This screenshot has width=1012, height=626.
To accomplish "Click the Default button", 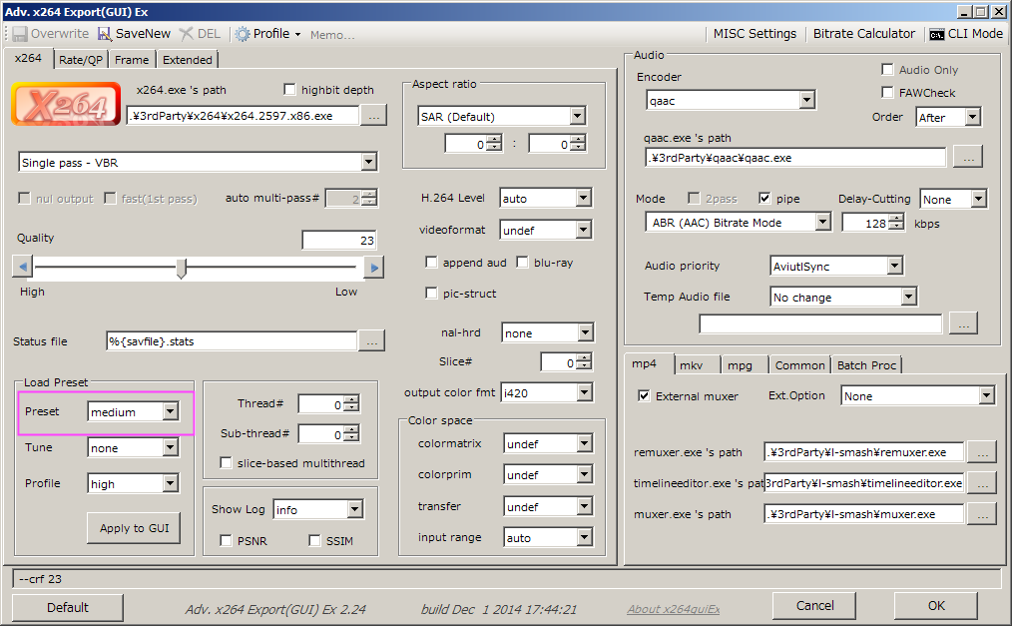I will coord(68,607).
